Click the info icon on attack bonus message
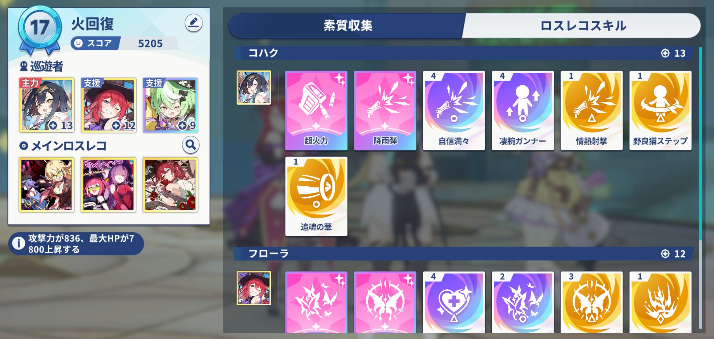Screen dimensions: 714x339 (18, 244)
